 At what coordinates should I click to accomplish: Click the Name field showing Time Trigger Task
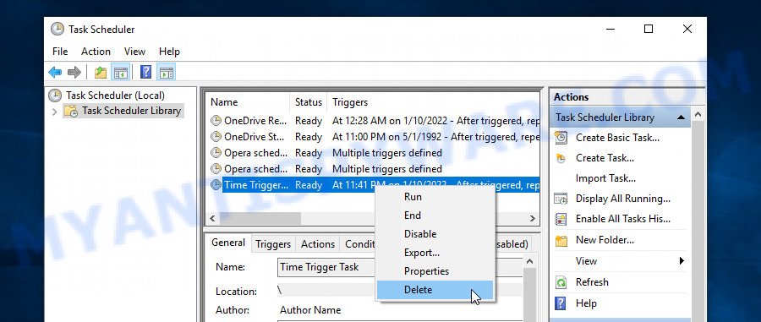click(400, 267)
